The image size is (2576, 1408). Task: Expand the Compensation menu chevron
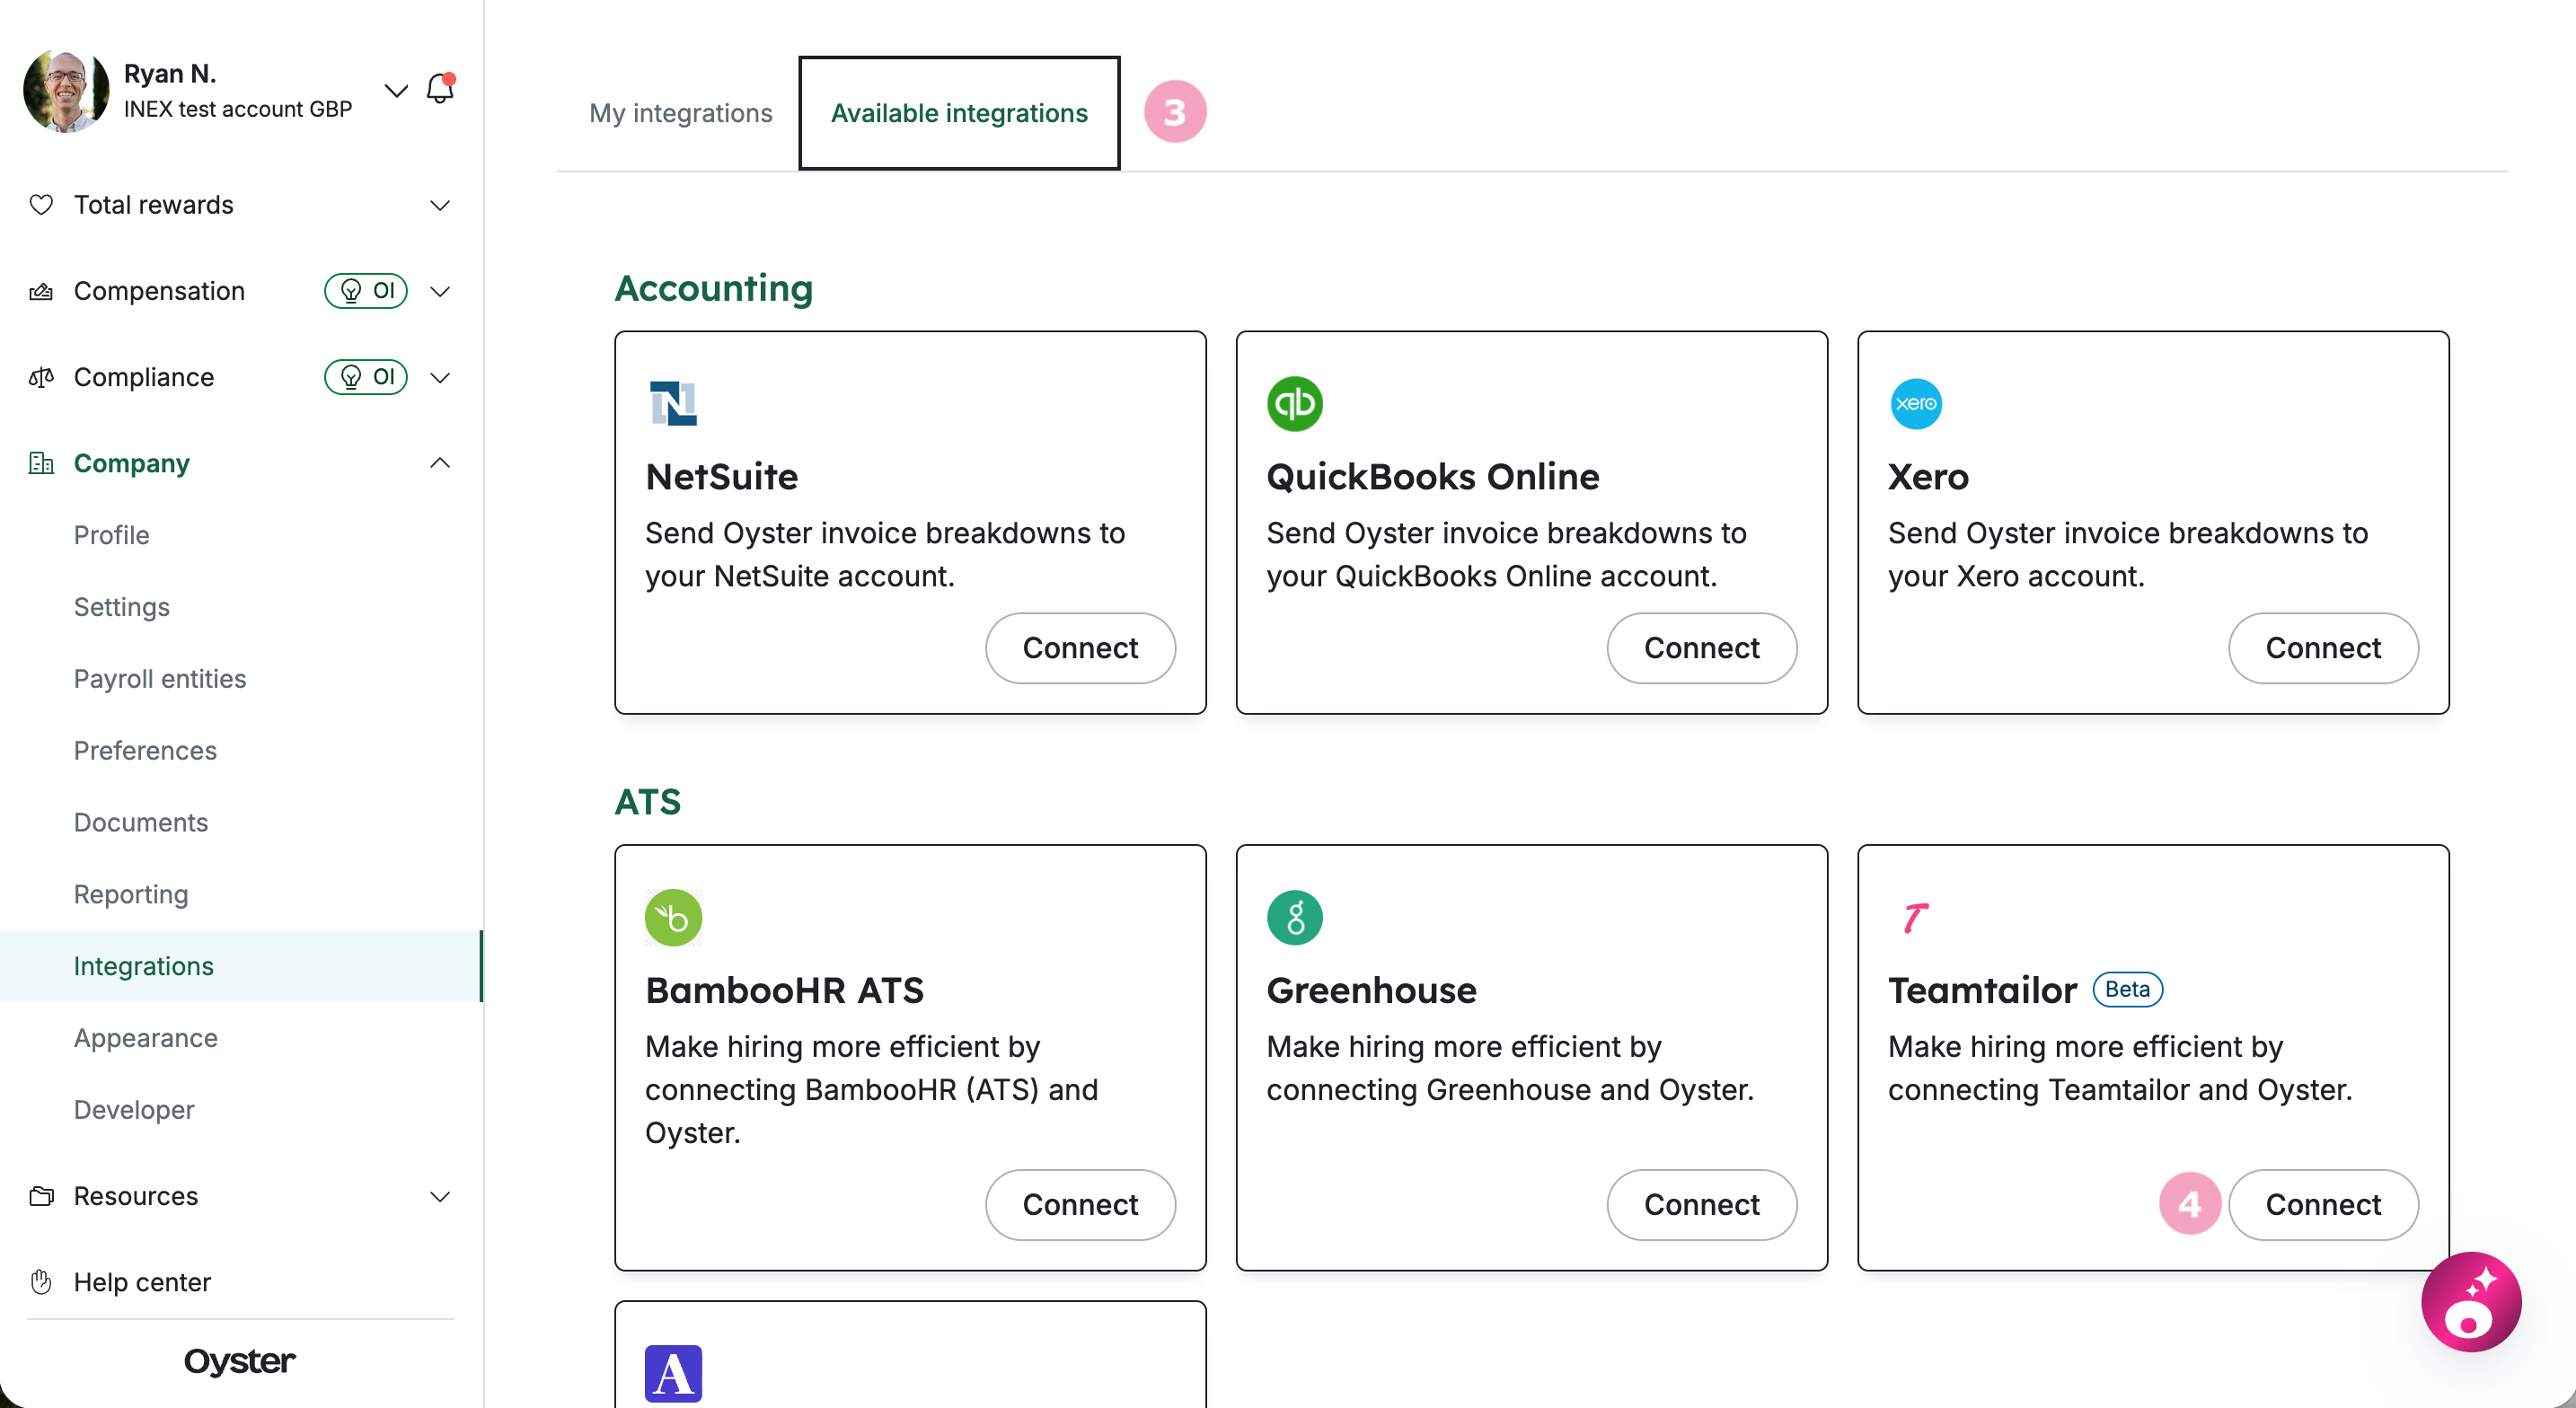click(x=440, y=291)
